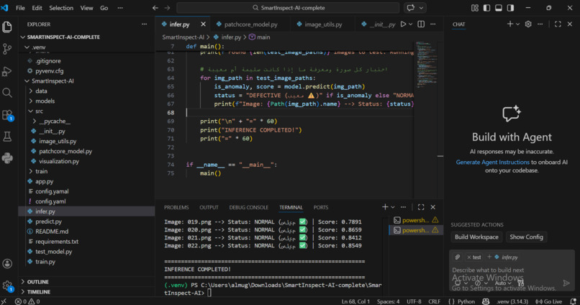580x305 pixels.
Task: Open new chat dropdown arrow
Action: click(x=517, y=24)
